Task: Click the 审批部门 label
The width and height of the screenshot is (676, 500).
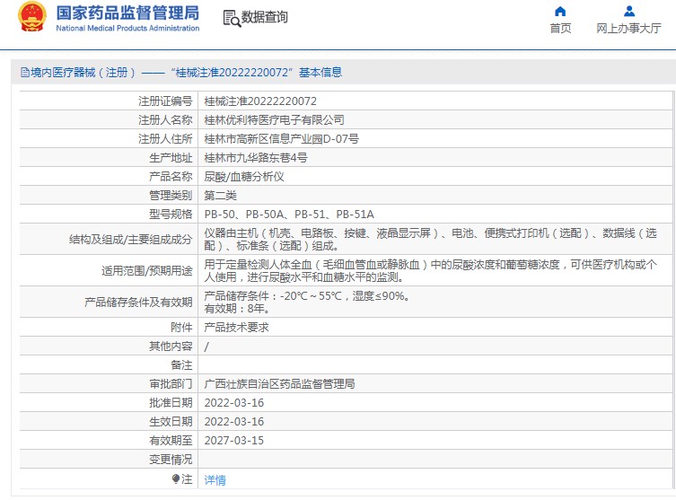Action: point(171,384)
